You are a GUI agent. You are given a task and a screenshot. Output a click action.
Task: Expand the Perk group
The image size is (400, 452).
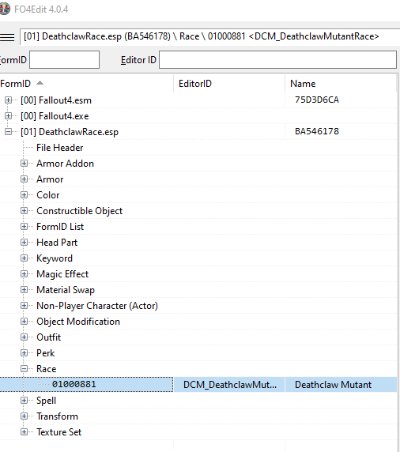pyautogui.click(x=25, y=353)
